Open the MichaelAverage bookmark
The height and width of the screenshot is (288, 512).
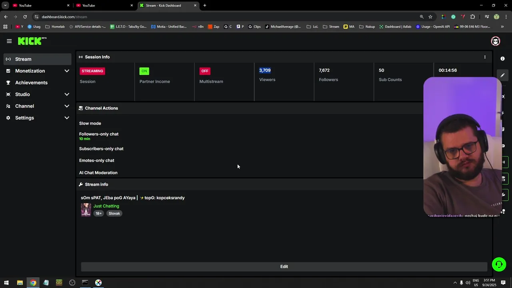click(x=283, y=27)
